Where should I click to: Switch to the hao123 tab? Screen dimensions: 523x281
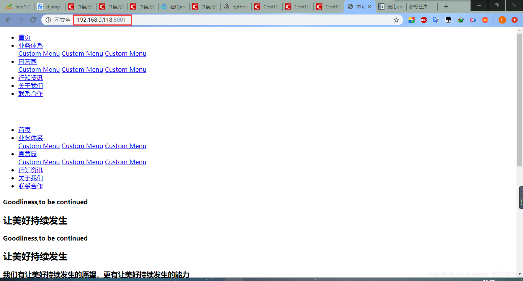point(18,6)
